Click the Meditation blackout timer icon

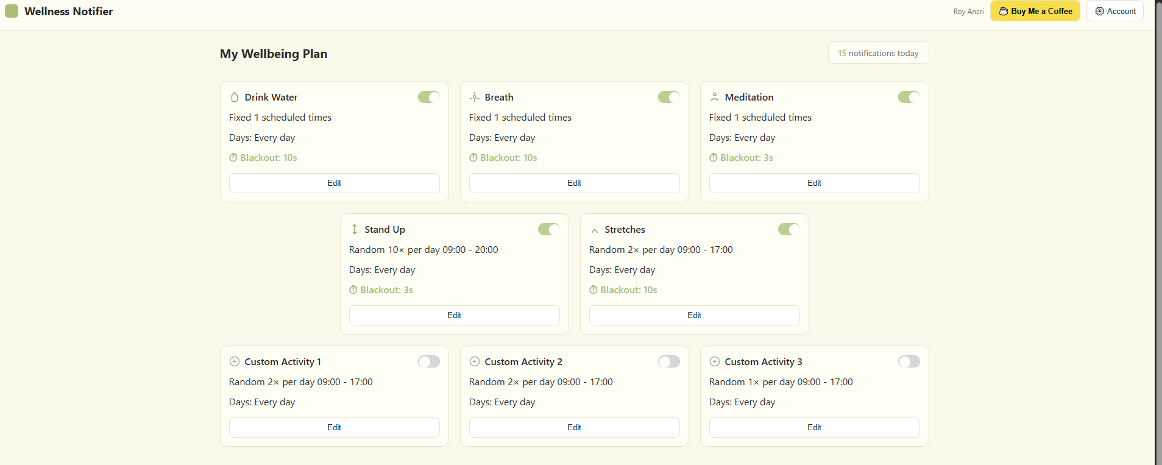click(x=714, y=157)
